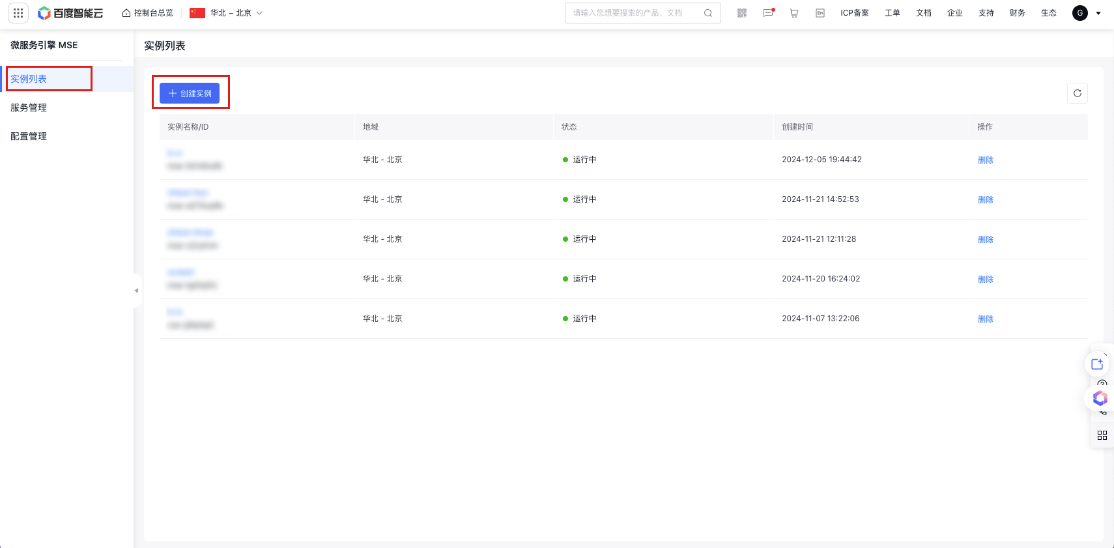The height and width of the screenshot is (548, 1114).
Task: Delete instance created 2024-11-07 13:22:06
Action: (x=986, y=319)
